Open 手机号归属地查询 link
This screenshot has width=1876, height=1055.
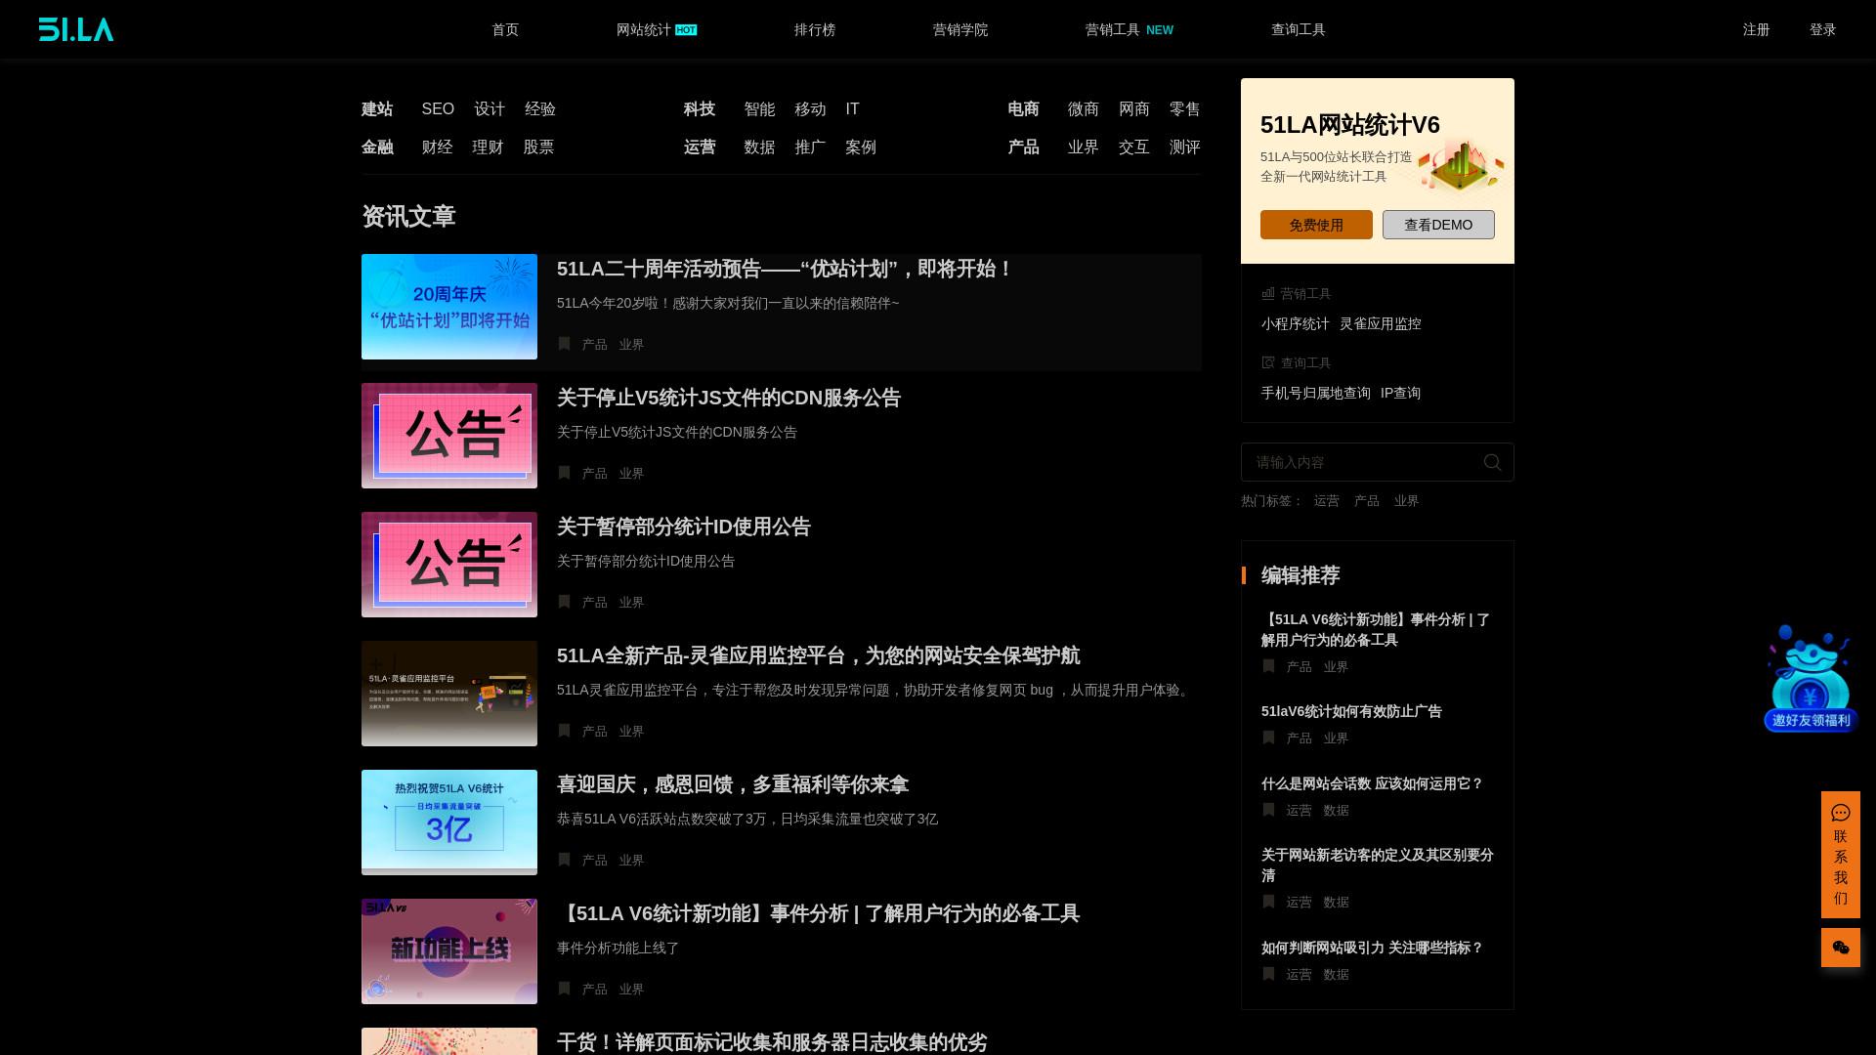click(1315, 393)
